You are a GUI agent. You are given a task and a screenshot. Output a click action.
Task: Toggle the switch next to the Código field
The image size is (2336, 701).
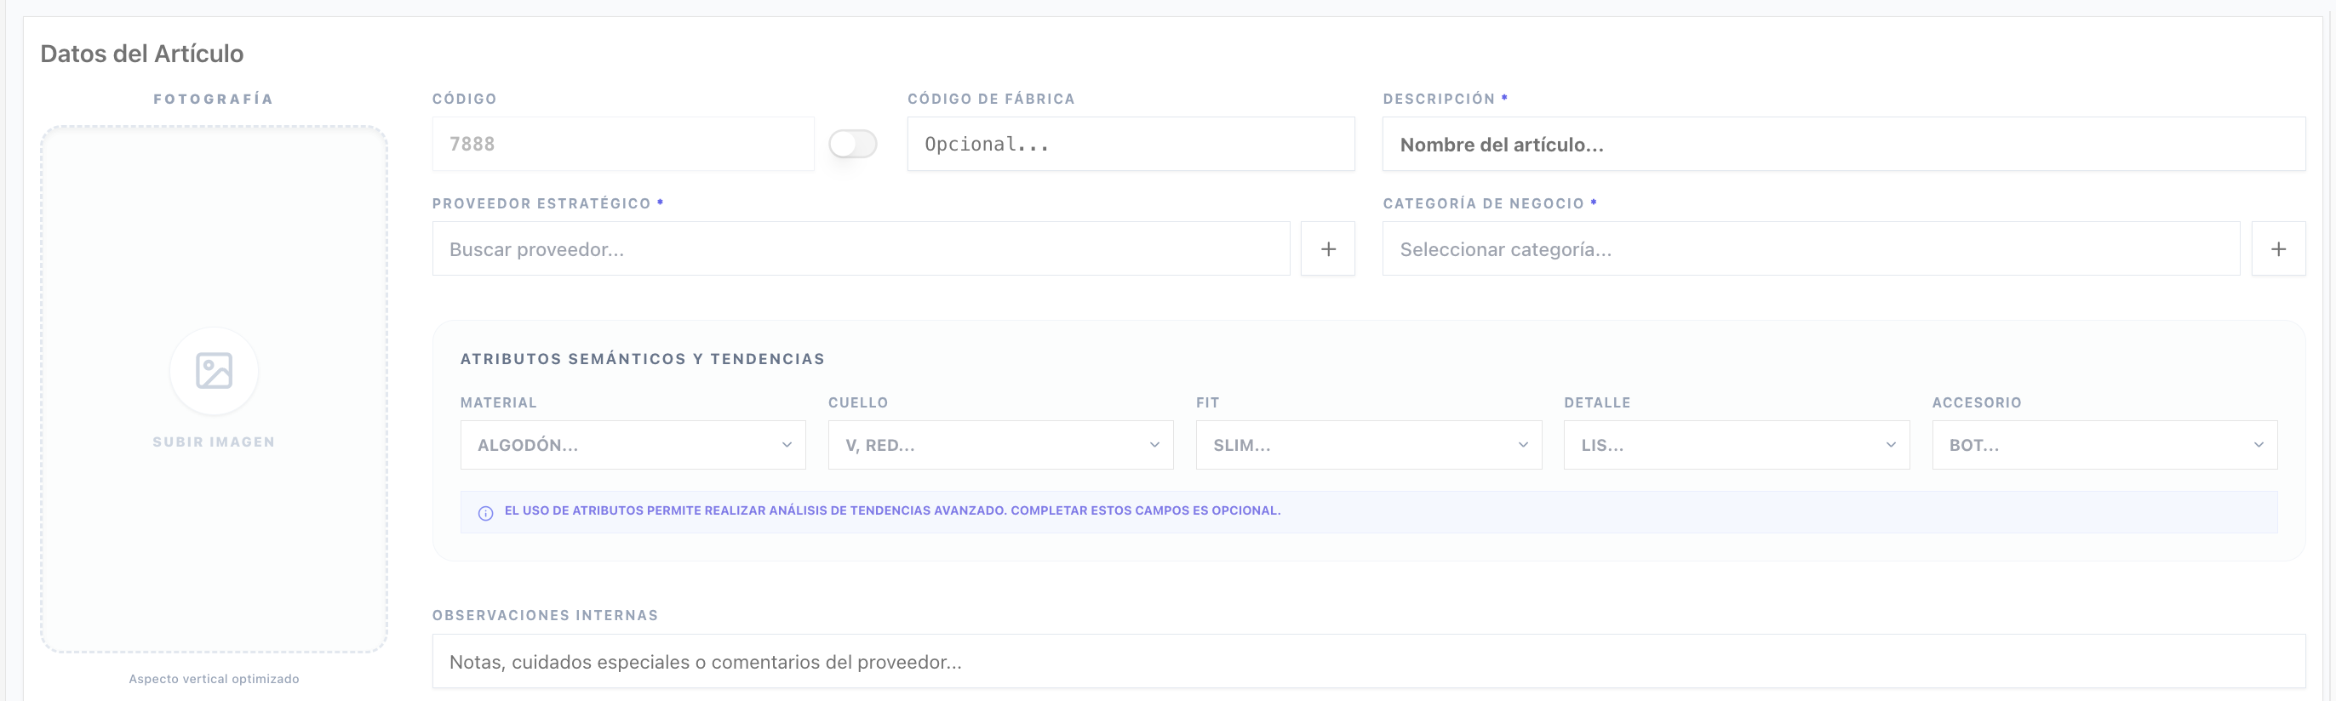[x=852, y=143]
